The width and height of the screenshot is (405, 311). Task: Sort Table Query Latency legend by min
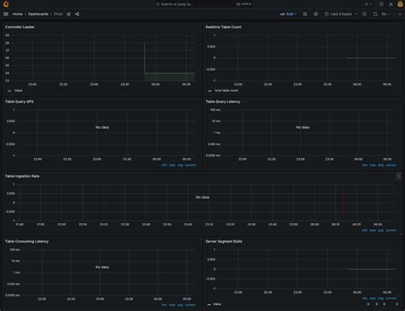tap(365, 165)
